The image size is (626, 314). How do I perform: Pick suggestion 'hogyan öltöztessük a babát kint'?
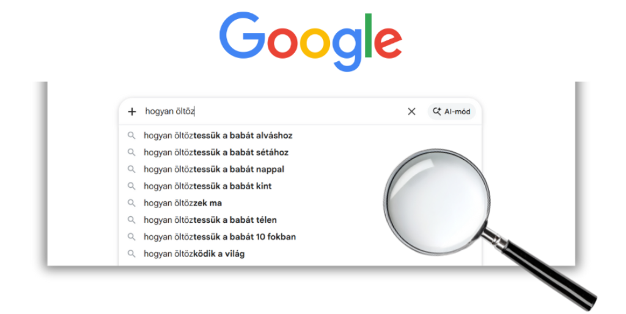point(207,186)
